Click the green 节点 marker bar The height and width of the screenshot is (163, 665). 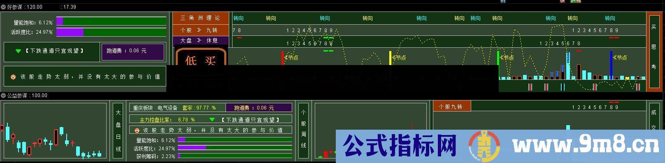point(498,65)
